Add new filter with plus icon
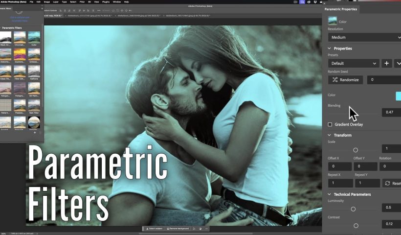 point(34,133)
